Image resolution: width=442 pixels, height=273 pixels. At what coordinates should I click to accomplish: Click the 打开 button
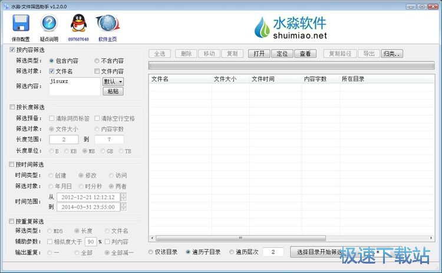click(x=259, y=54)
